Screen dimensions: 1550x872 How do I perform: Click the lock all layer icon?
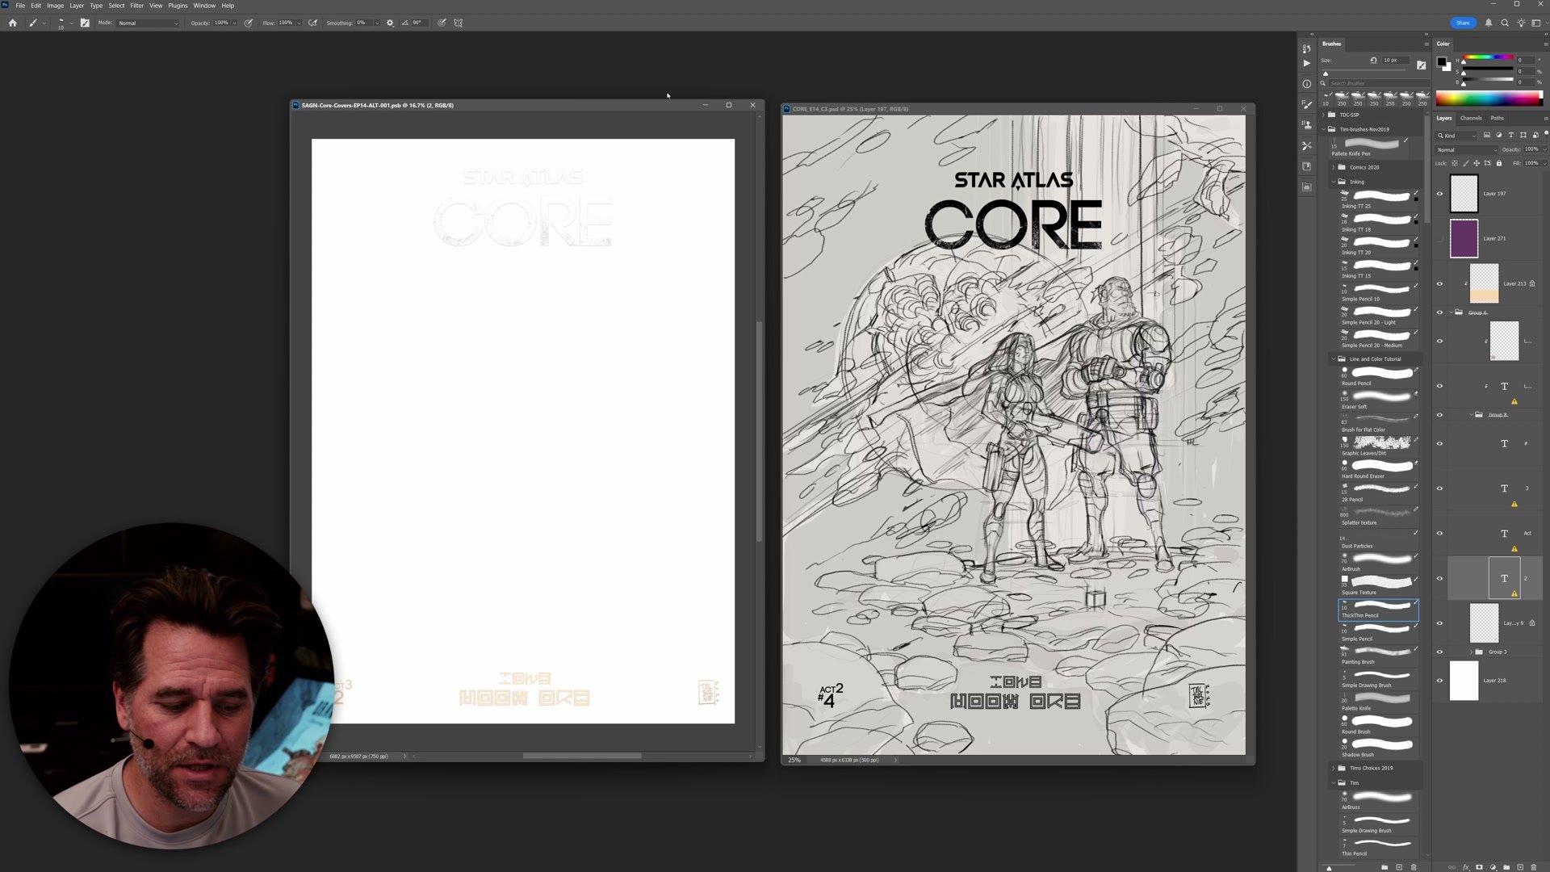(1499, 163)
